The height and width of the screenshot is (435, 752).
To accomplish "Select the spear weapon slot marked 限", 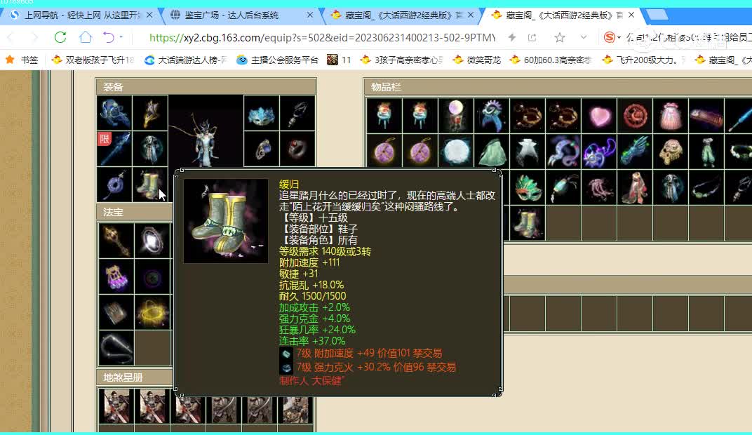I will (114, 149).
